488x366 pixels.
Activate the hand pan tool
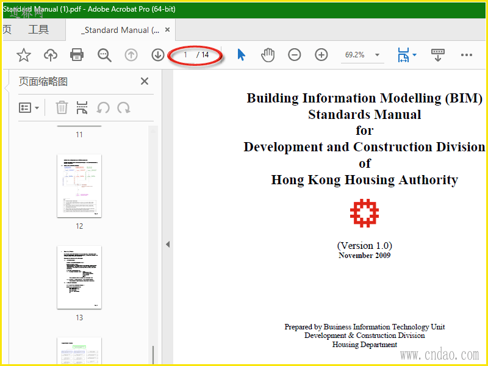pos(268,55)
